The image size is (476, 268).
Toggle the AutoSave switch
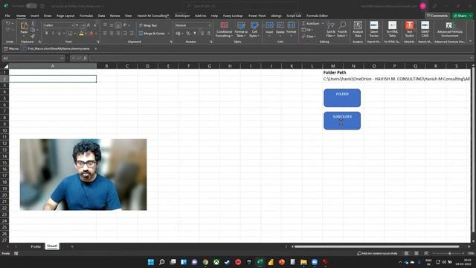pyautogui.click(x=31, y=6)
